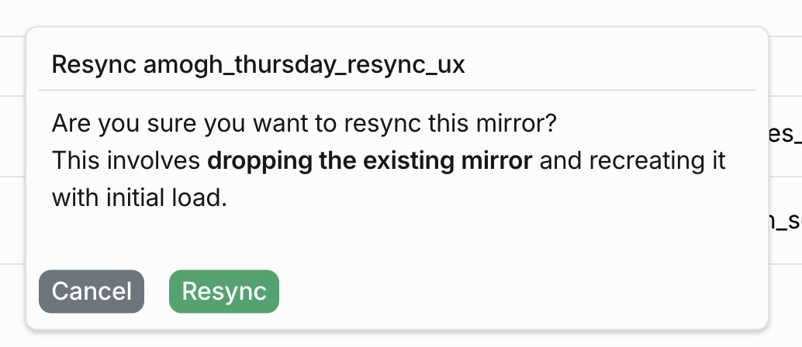Click the word Resync in the dialog heading
The image size is (802, 347).
[x=94, y=65]
